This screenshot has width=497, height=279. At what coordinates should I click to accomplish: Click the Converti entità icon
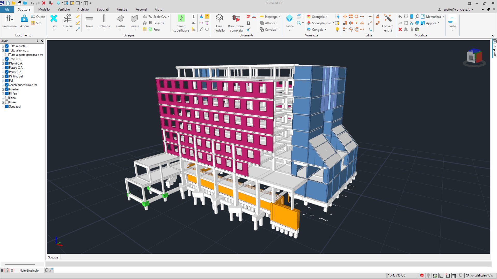coord(388,19)
